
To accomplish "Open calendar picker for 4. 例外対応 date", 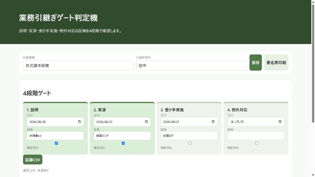I will pos(280,122).
